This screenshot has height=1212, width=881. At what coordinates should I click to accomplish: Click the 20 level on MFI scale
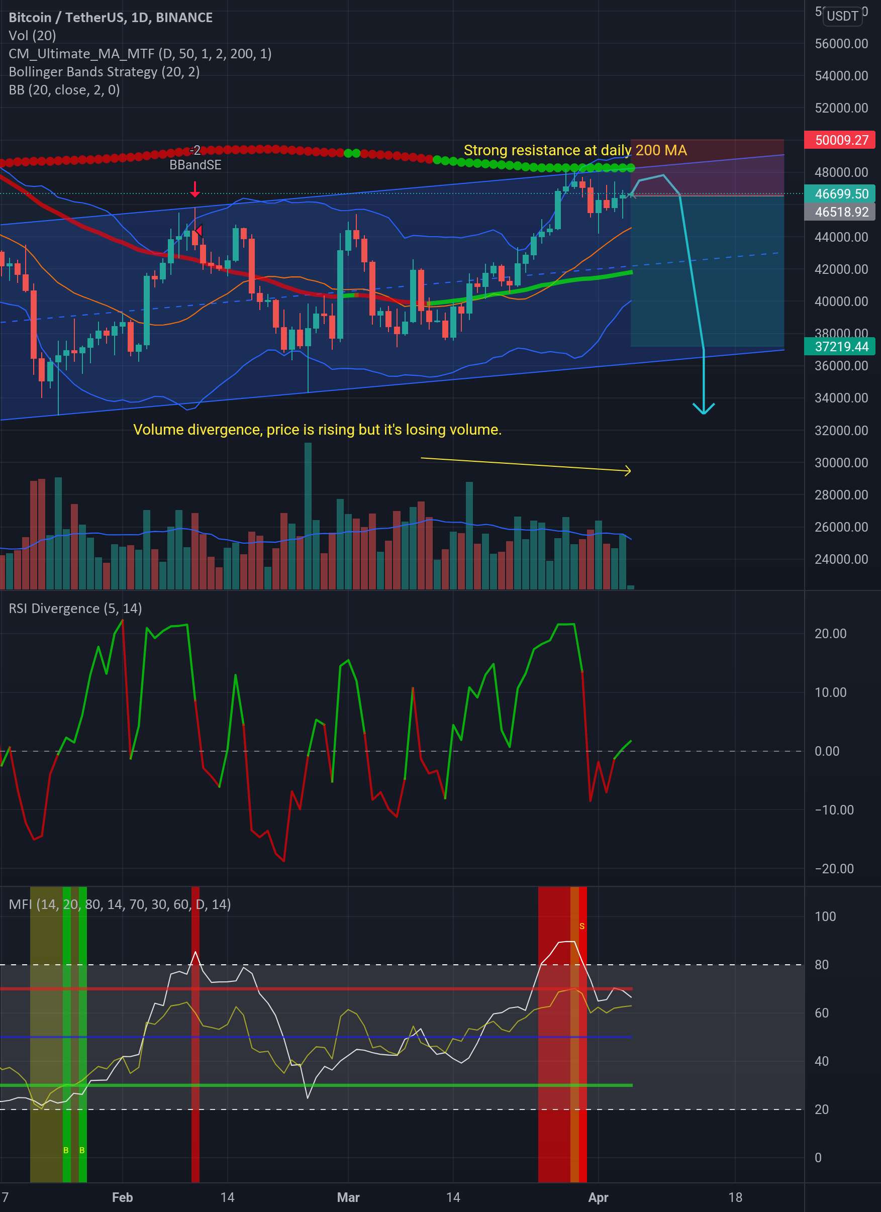point(822,1109)
